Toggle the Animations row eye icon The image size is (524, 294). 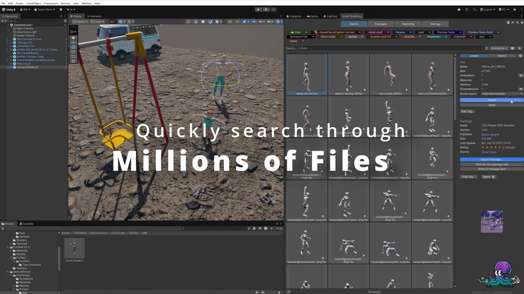coord(521,76)
